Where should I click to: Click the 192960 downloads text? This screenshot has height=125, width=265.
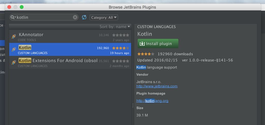point(175,54)
